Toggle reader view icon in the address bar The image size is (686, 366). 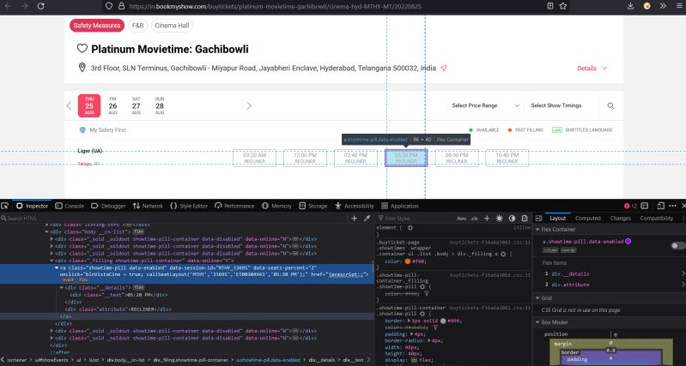coord(550,6)
